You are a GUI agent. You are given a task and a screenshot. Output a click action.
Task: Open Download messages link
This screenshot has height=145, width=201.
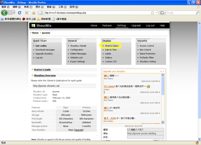(45, 50)
